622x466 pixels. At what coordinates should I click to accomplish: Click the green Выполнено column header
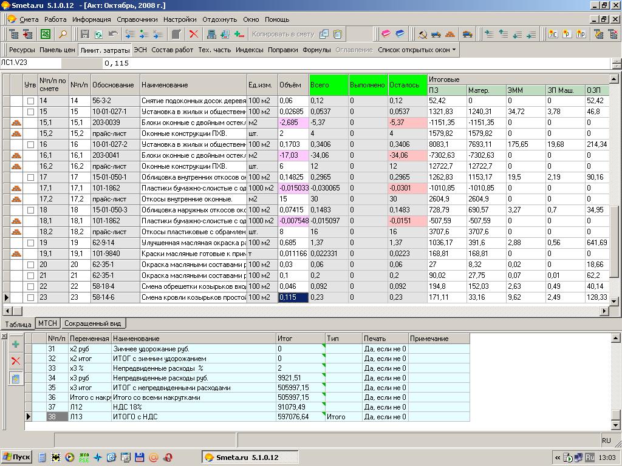click(368, 85)
